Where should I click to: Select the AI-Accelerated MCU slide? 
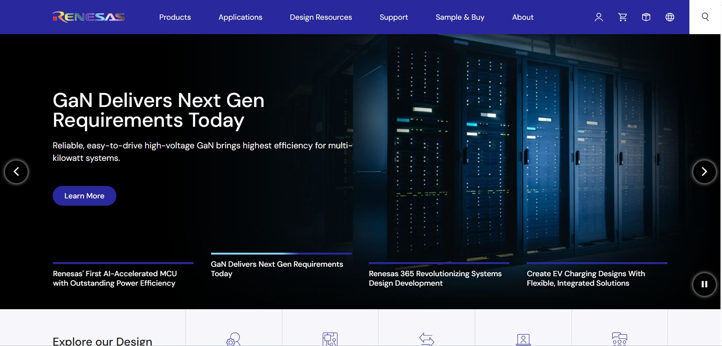[115, 278]
